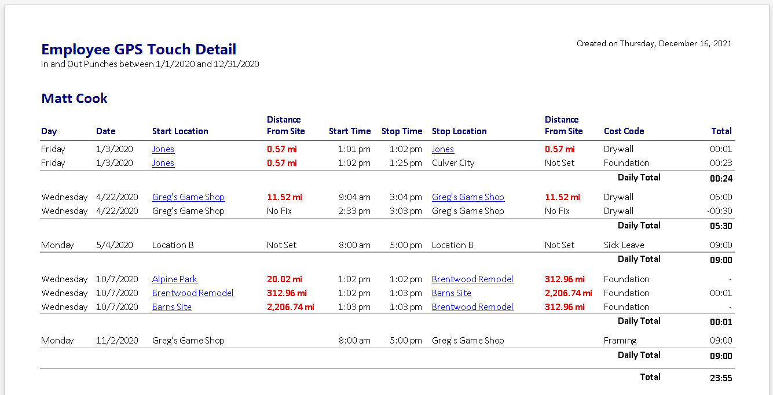Click the Sick Leave cost code entry
Image resolution: width=773 pixels, height=395 pixels.
point(624,245)
